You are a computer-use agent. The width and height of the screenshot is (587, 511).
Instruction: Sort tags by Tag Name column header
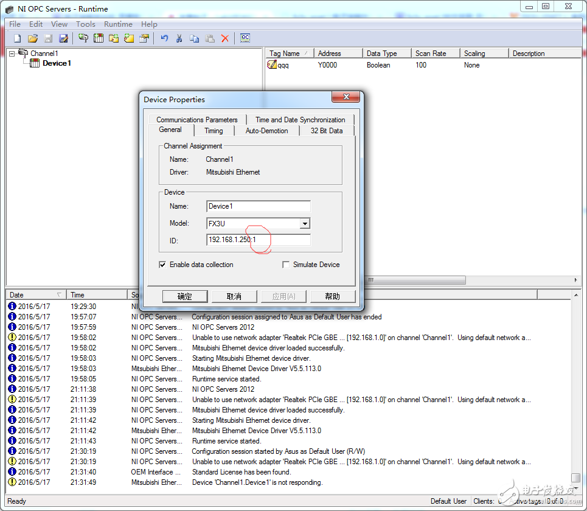289,54
